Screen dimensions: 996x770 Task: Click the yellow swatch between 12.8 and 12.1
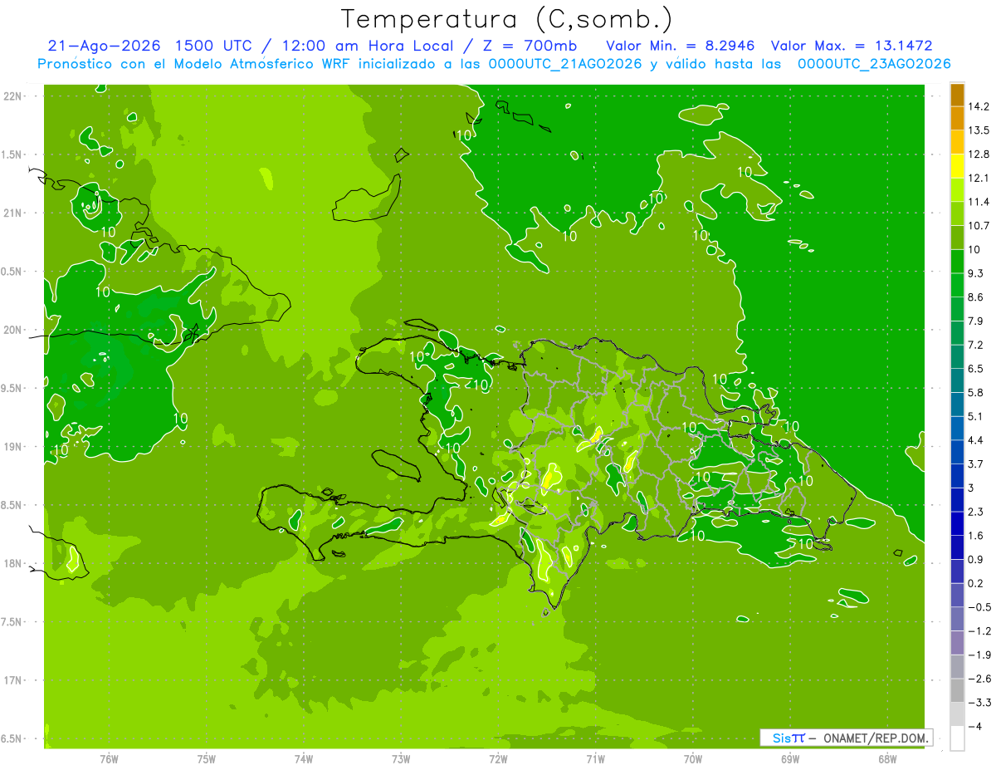click(957, 166)
